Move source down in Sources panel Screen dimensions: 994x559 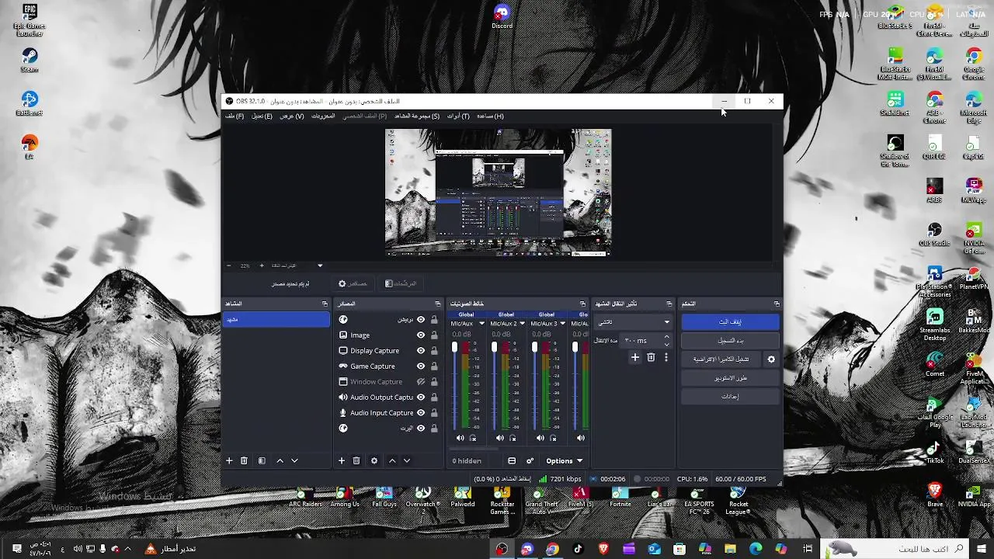pyautogui.click(x=406, y=460)
